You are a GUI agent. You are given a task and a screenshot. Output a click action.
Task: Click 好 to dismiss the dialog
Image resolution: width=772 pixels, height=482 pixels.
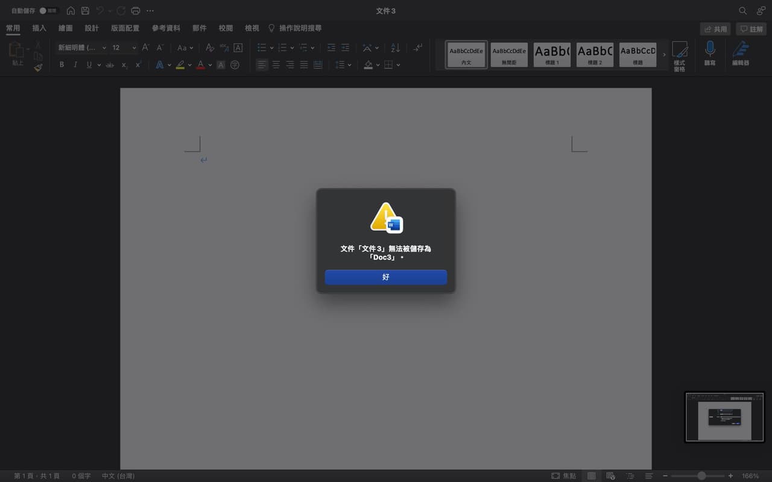coord(386,277)
